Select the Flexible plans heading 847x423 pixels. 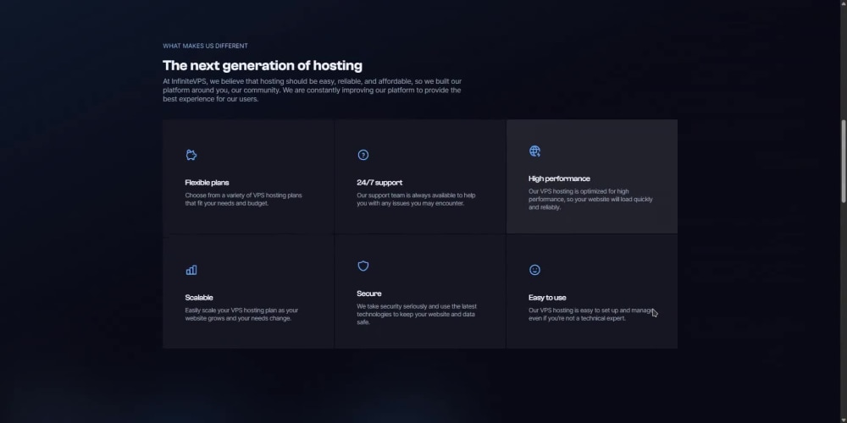tap(207, 183)
